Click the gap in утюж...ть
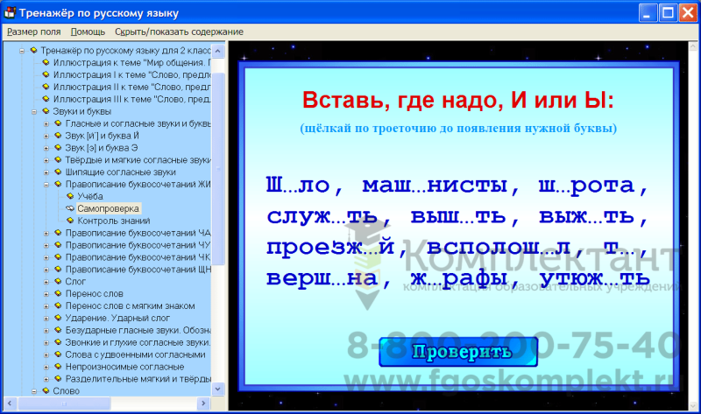The width and height of the screenshot is (701, 414). [x=612, y=284]
